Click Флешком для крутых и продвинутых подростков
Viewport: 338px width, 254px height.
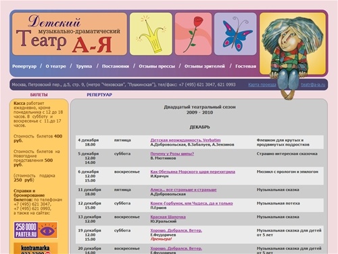[x=283, y=142]
